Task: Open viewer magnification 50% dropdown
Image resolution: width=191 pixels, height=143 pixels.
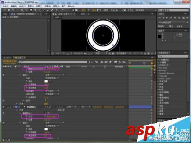Action: pos(60,53)
